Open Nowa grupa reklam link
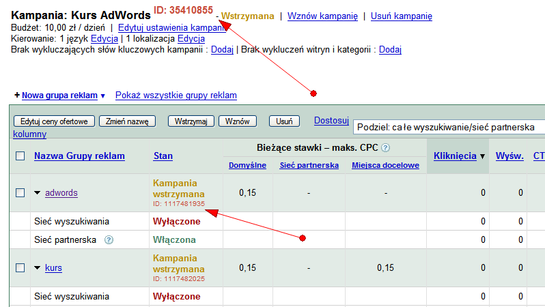 59,95
